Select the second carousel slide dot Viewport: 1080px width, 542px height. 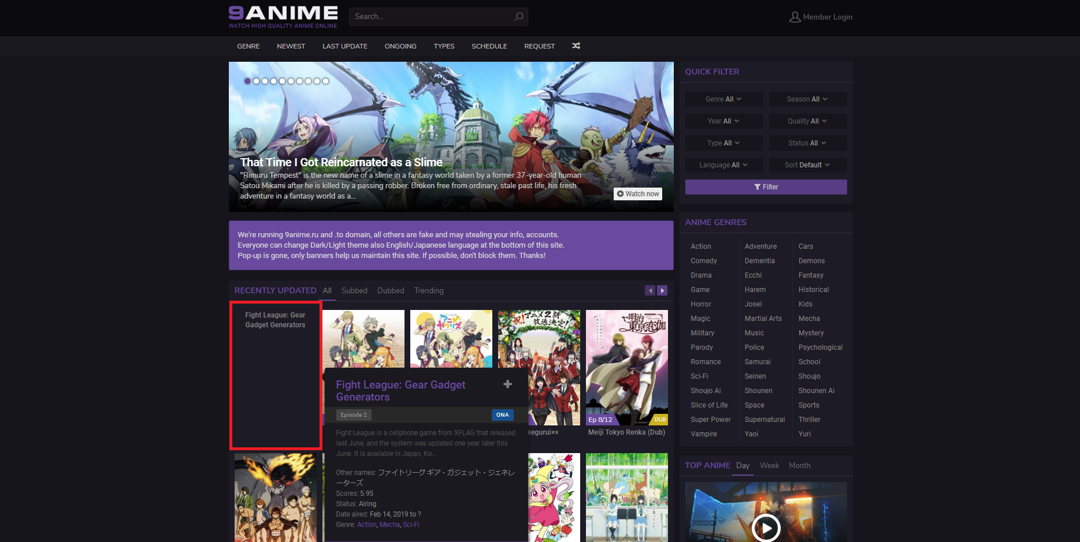[x=256, y=81]
